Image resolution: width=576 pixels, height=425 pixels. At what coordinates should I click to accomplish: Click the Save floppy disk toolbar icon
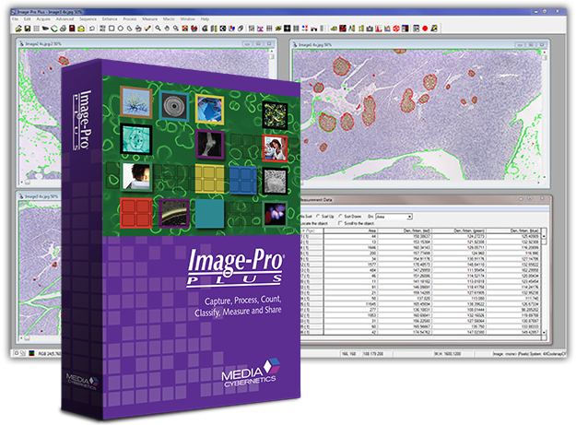[27, 29]
